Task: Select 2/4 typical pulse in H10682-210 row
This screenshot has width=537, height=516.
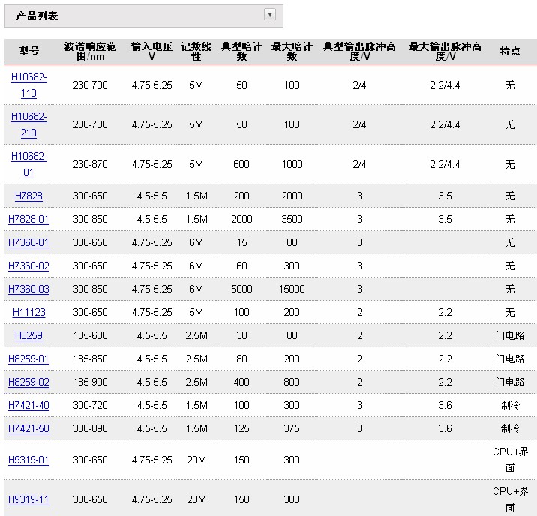Action: click(359, 124)
